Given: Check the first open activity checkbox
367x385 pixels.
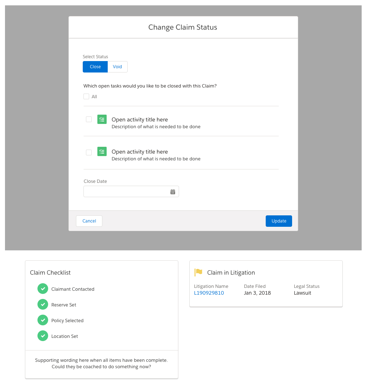Looking at the screenshot, I should pyautogui.click(x=89, y=119).
